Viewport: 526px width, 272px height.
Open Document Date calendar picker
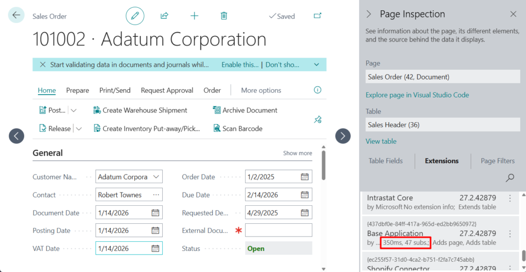pyautogui.click(x=155, y=212)
